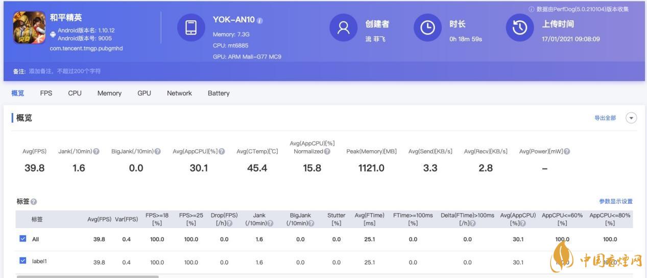Click help icon beside 标签 heading
This screenshot has width=647, height=278.
coord(34,202)
